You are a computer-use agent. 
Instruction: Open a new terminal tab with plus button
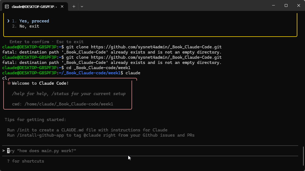74,7
